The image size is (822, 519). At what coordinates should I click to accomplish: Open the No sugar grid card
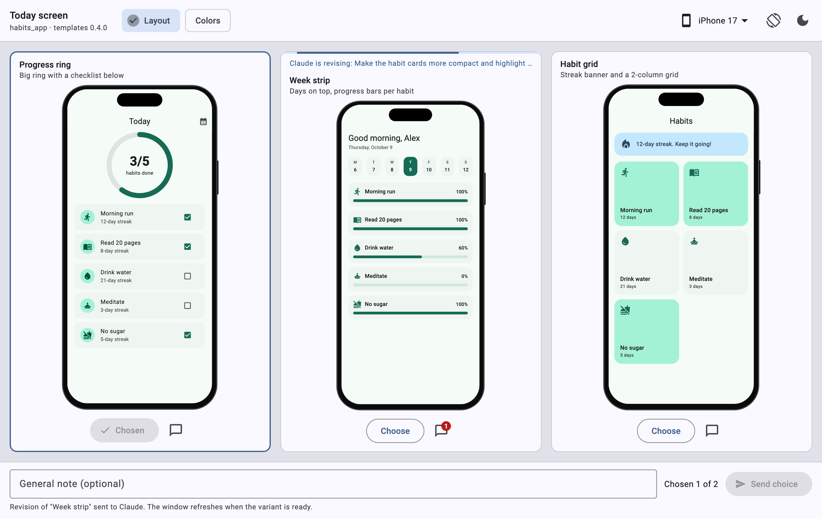tap(646, 331)
